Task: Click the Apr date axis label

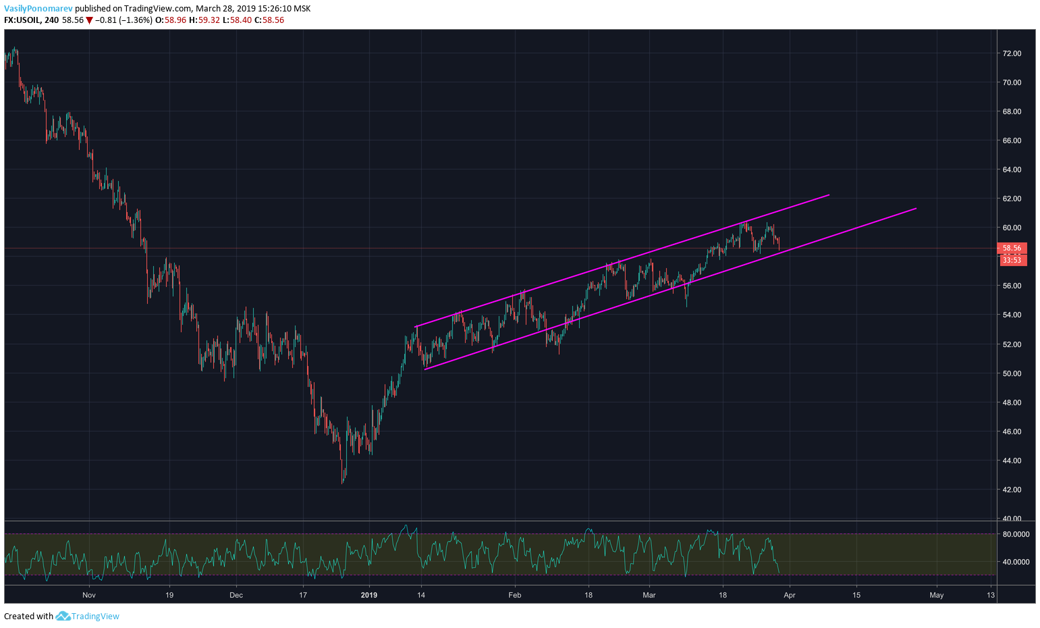Action: click(x=790, y=595)
